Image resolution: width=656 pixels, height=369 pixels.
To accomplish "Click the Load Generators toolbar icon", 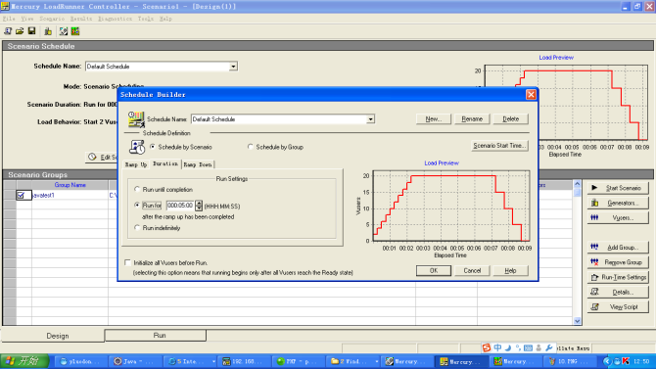I will (x=48, y=31).
